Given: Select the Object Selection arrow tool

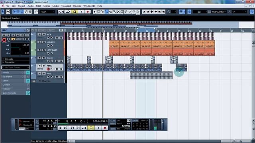Looking at the screenshot, I should point(95,12).
